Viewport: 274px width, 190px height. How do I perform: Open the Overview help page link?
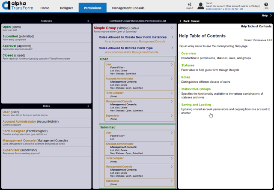[188, 54]
